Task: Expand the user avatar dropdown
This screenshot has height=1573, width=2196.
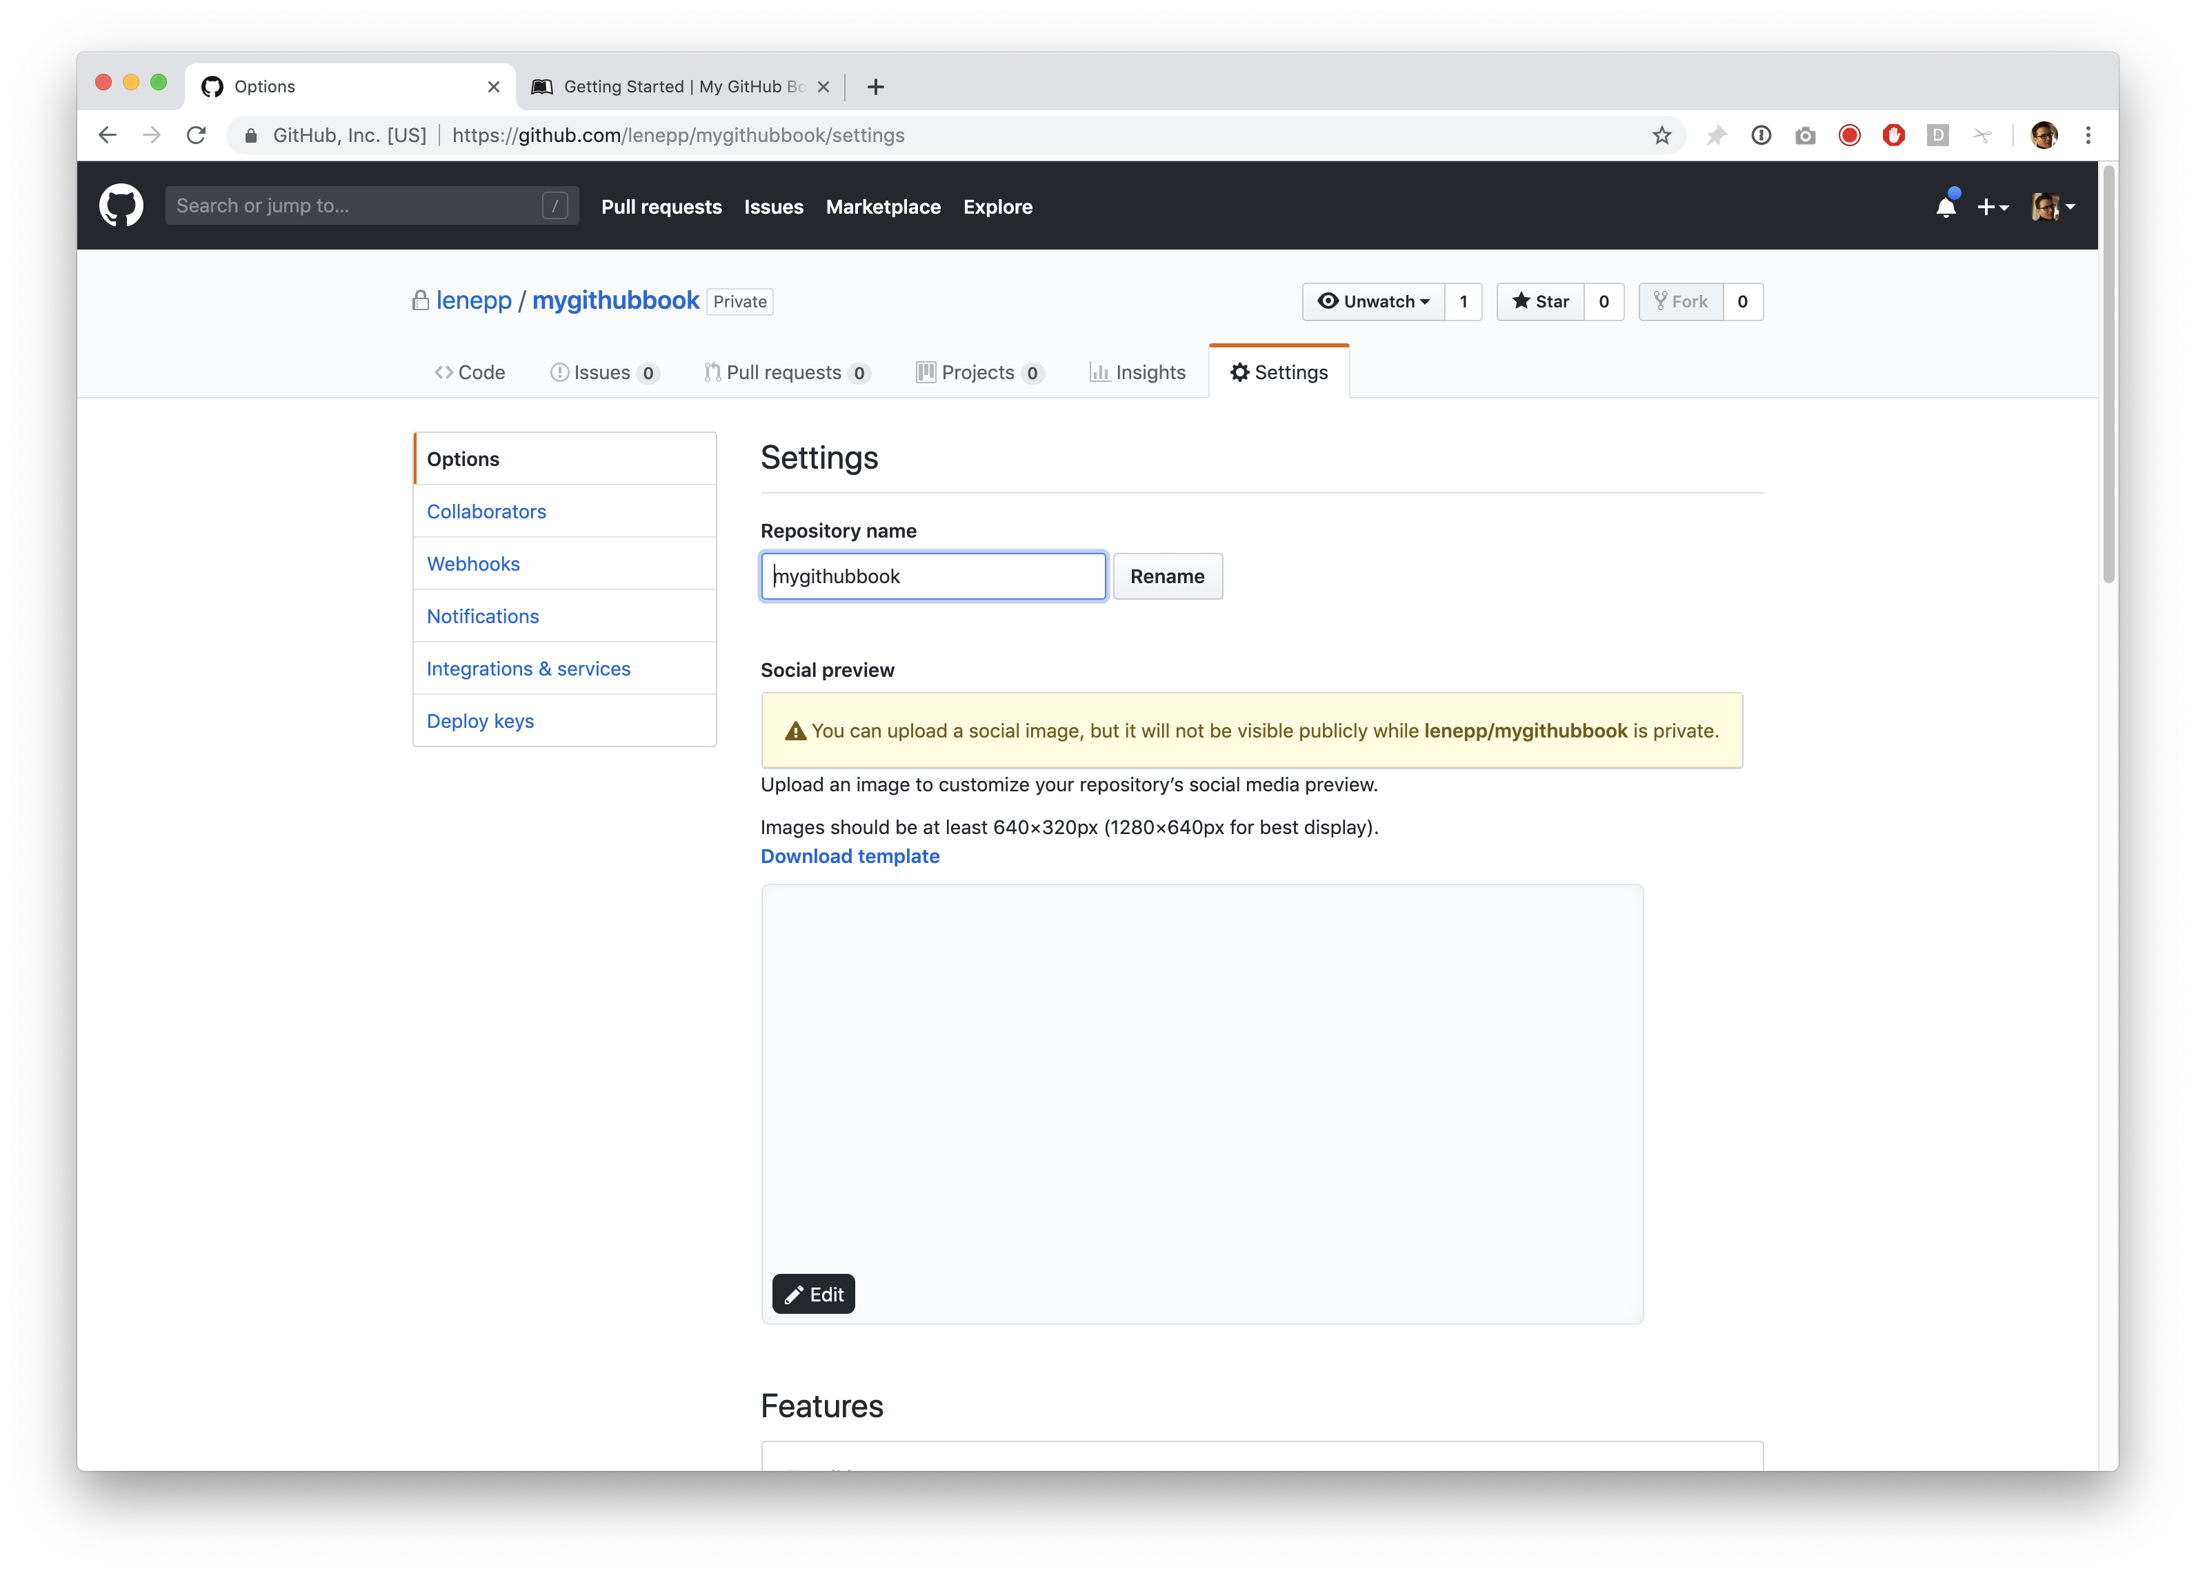Action: click(x=2053, y=206)
